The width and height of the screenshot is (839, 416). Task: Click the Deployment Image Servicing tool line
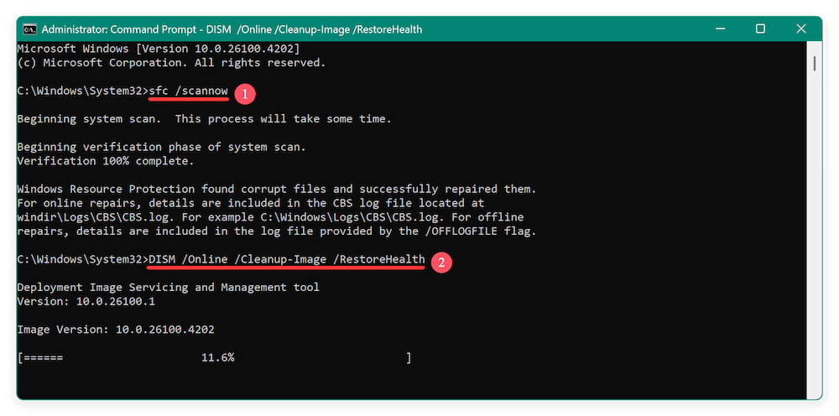point(168,288)
